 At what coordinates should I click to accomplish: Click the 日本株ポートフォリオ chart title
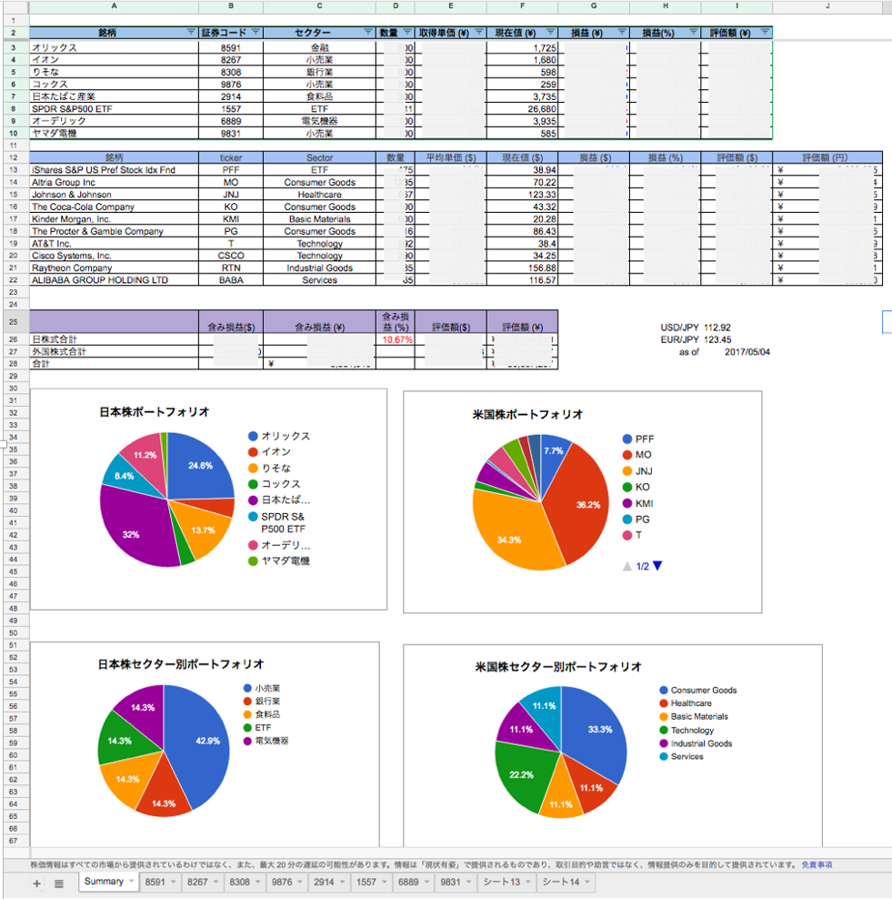(x=154, y=411)
